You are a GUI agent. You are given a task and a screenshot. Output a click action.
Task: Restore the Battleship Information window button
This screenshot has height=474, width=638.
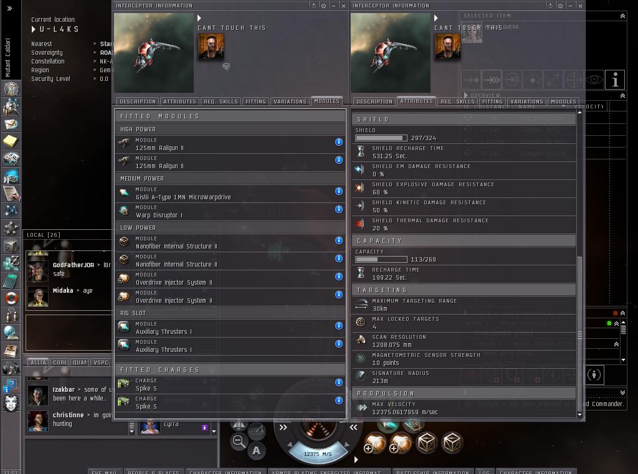432,471
